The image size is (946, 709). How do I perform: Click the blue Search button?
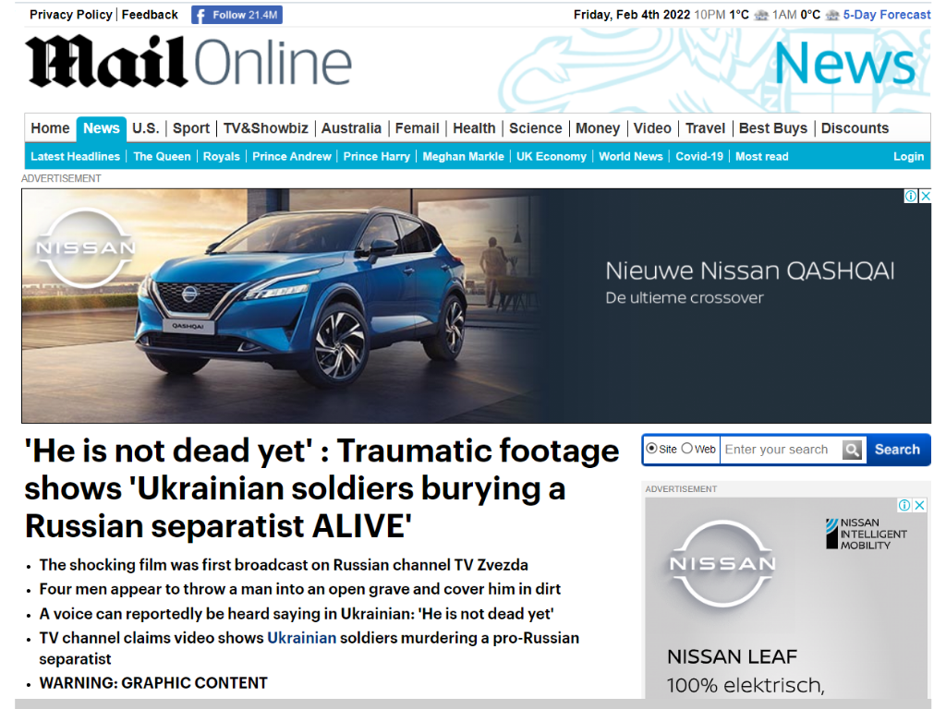[x=897, y=450]
